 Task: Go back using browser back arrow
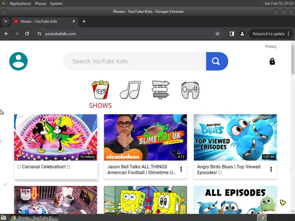[6, 34]
